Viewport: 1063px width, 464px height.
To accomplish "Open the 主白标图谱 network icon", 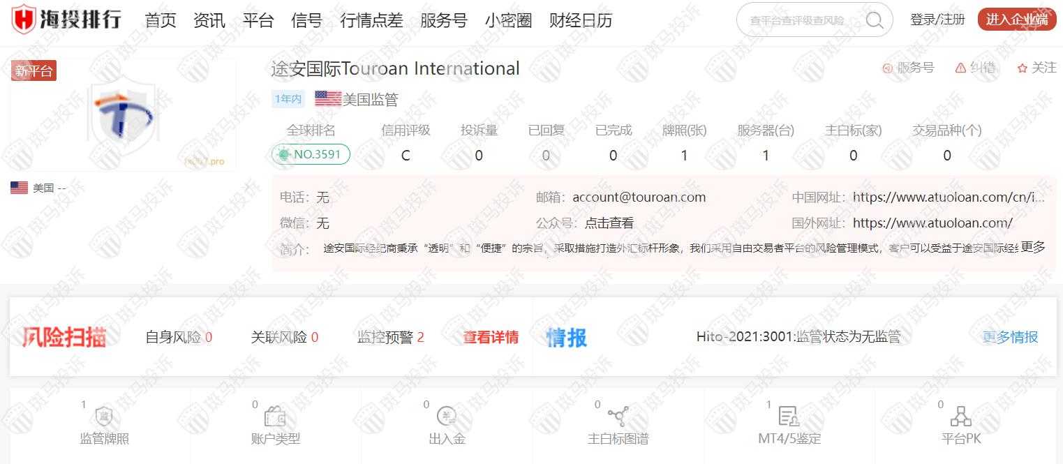I will 618,417.
